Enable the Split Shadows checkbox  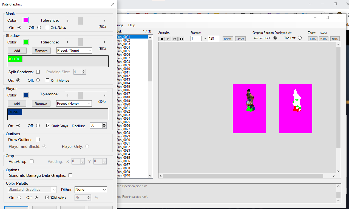click(x=38, y=72)
